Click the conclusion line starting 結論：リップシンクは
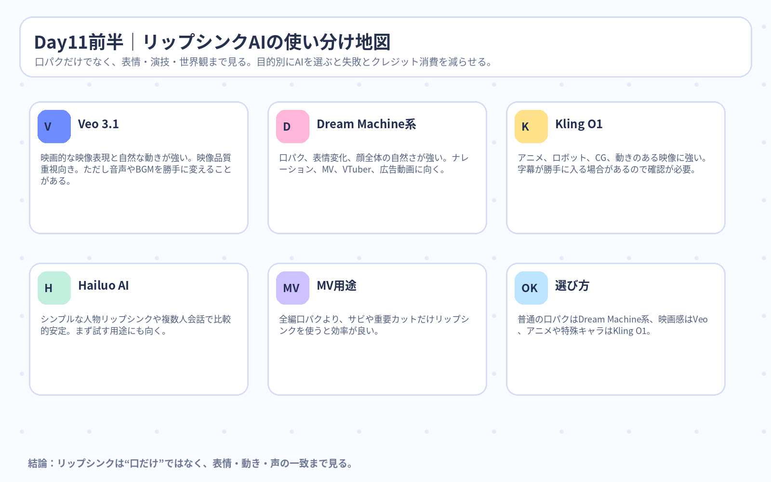The width and height of the screenshot is (771, 482). pos(190,463)
